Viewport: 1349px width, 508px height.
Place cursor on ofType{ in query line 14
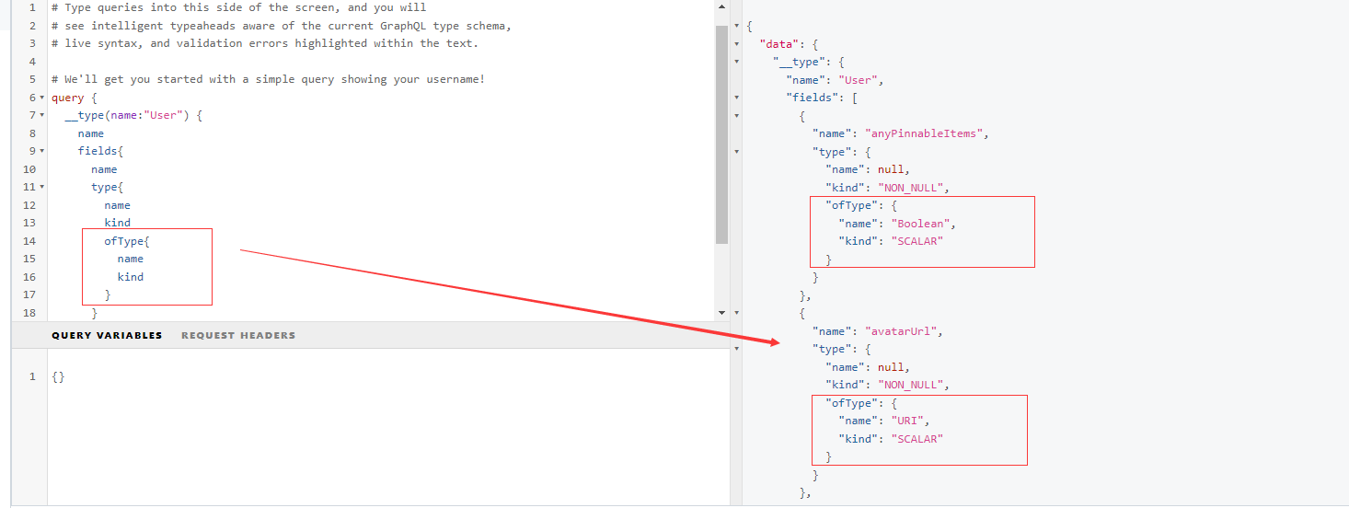(x=127, y=241)
